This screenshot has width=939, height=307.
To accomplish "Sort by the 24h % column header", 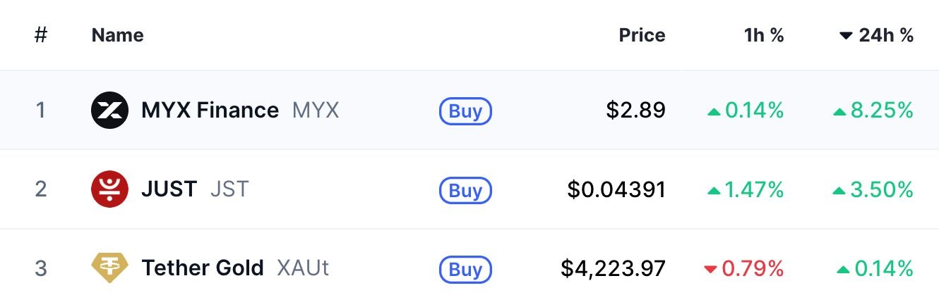I will [x=886, y=35].
